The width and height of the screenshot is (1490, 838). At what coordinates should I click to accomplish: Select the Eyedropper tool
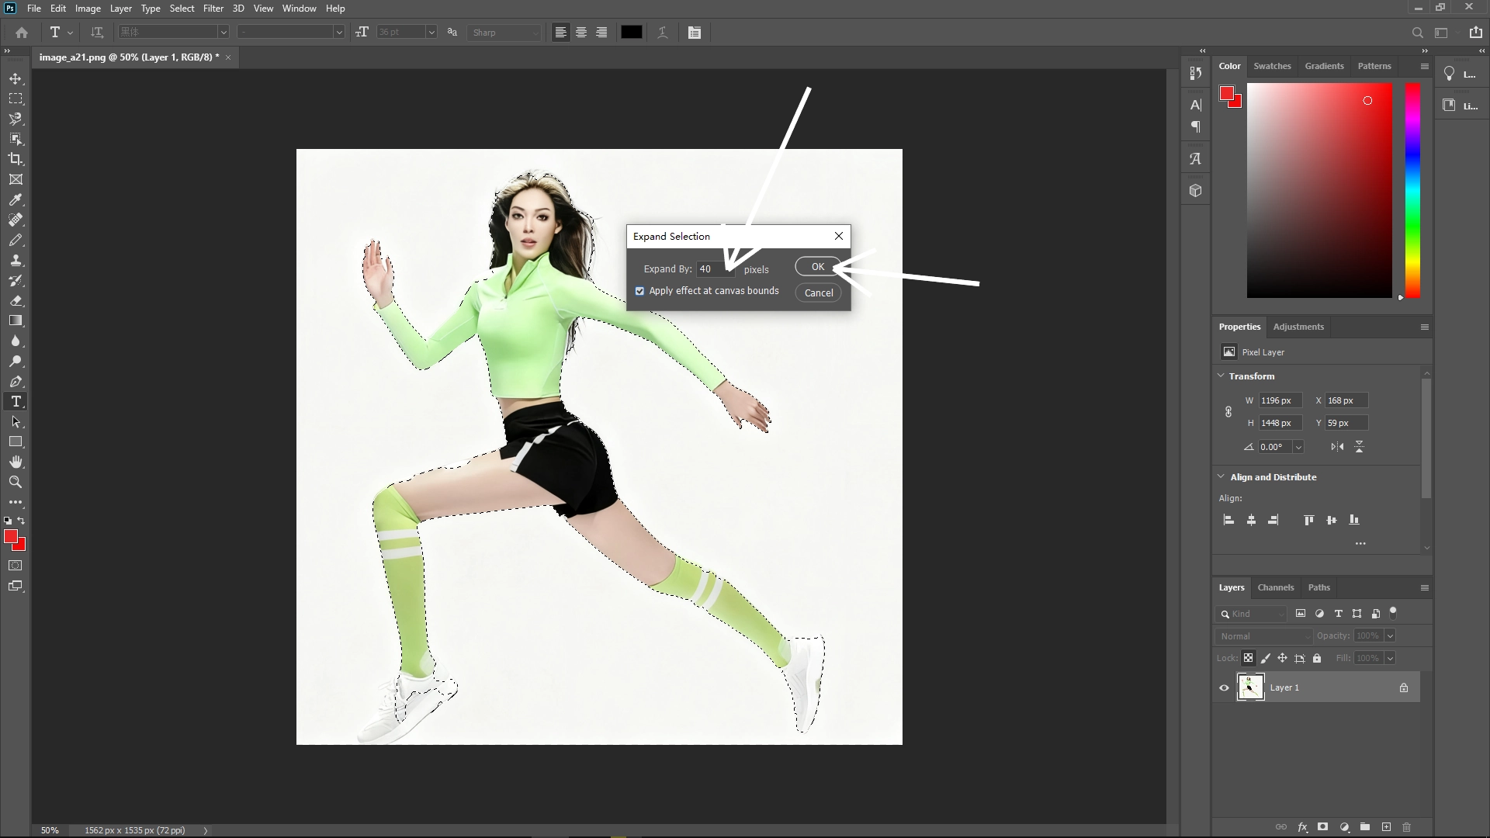pyautogui.click(x=16, y=200)
